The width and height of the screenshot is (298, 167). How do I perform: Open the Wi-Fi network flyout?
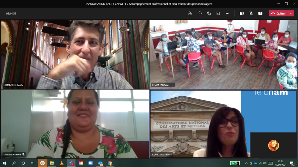260,163
